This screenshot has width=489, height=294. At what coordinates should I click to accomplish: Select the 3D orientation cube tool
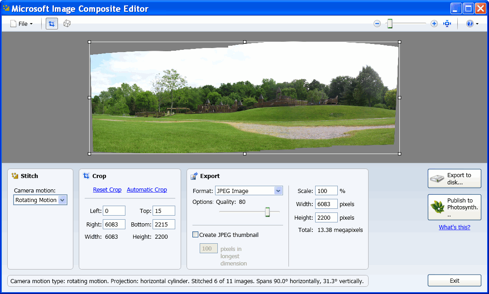pyautogui.click(x=67, y=24)
